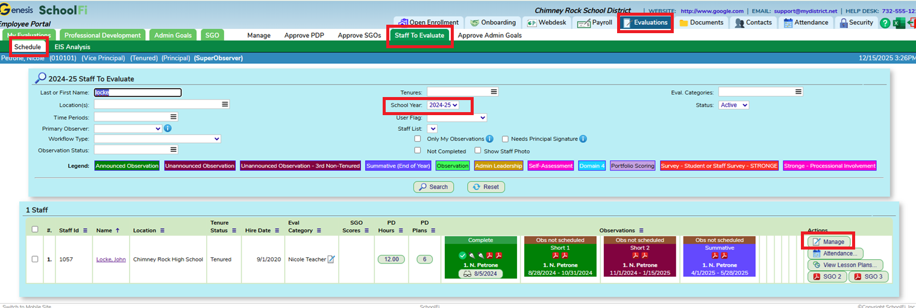Click first PDF icon under Short 2
The height and width of the screenshot is (308, 916).
[635, 256]
